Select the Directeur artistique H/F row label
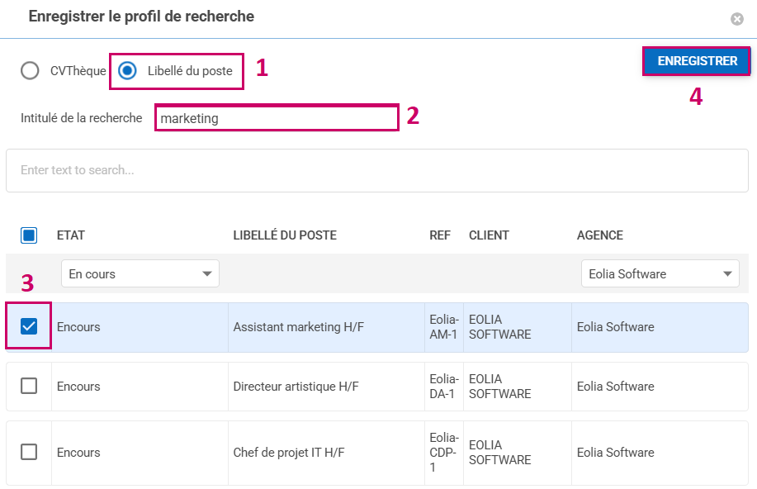The height and width of the screenshot is (489, 757). 296,387
